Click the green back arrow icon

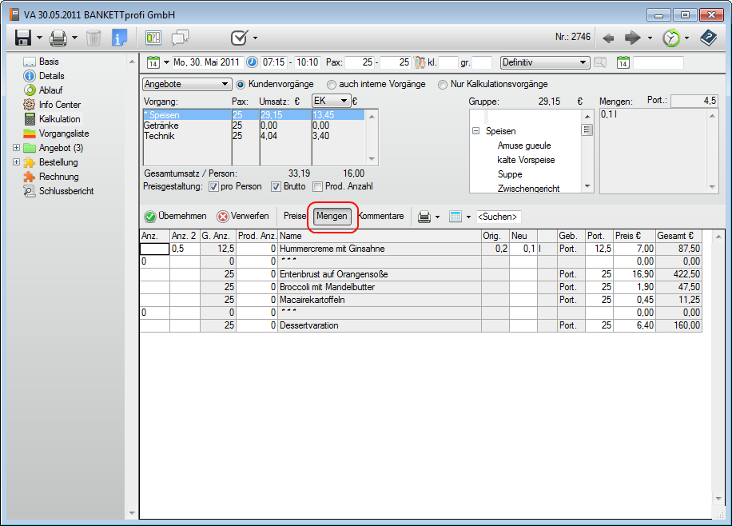click(608, 38)
